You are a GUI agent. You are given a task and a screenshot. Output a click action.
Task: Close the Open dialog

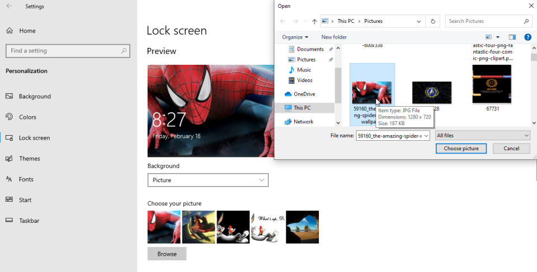coord(531,6)
